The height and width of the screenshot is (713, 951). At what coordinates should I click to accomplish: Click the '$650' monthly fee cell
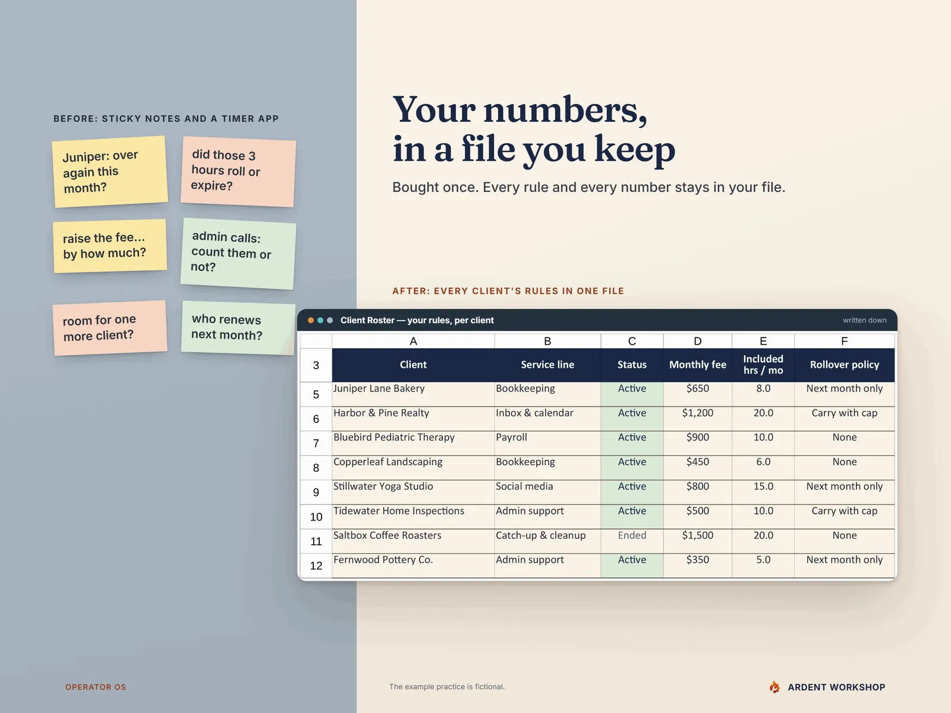[x=698, y=394]
